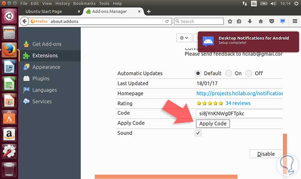Open the File menu
This screenshot has width=301, height=179.
tap(24, 3)
